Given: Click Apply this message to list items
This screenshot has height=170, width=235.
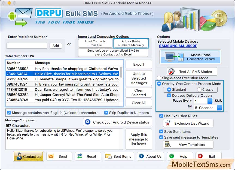Looking at the screenshot, I should tap(139, 139).
